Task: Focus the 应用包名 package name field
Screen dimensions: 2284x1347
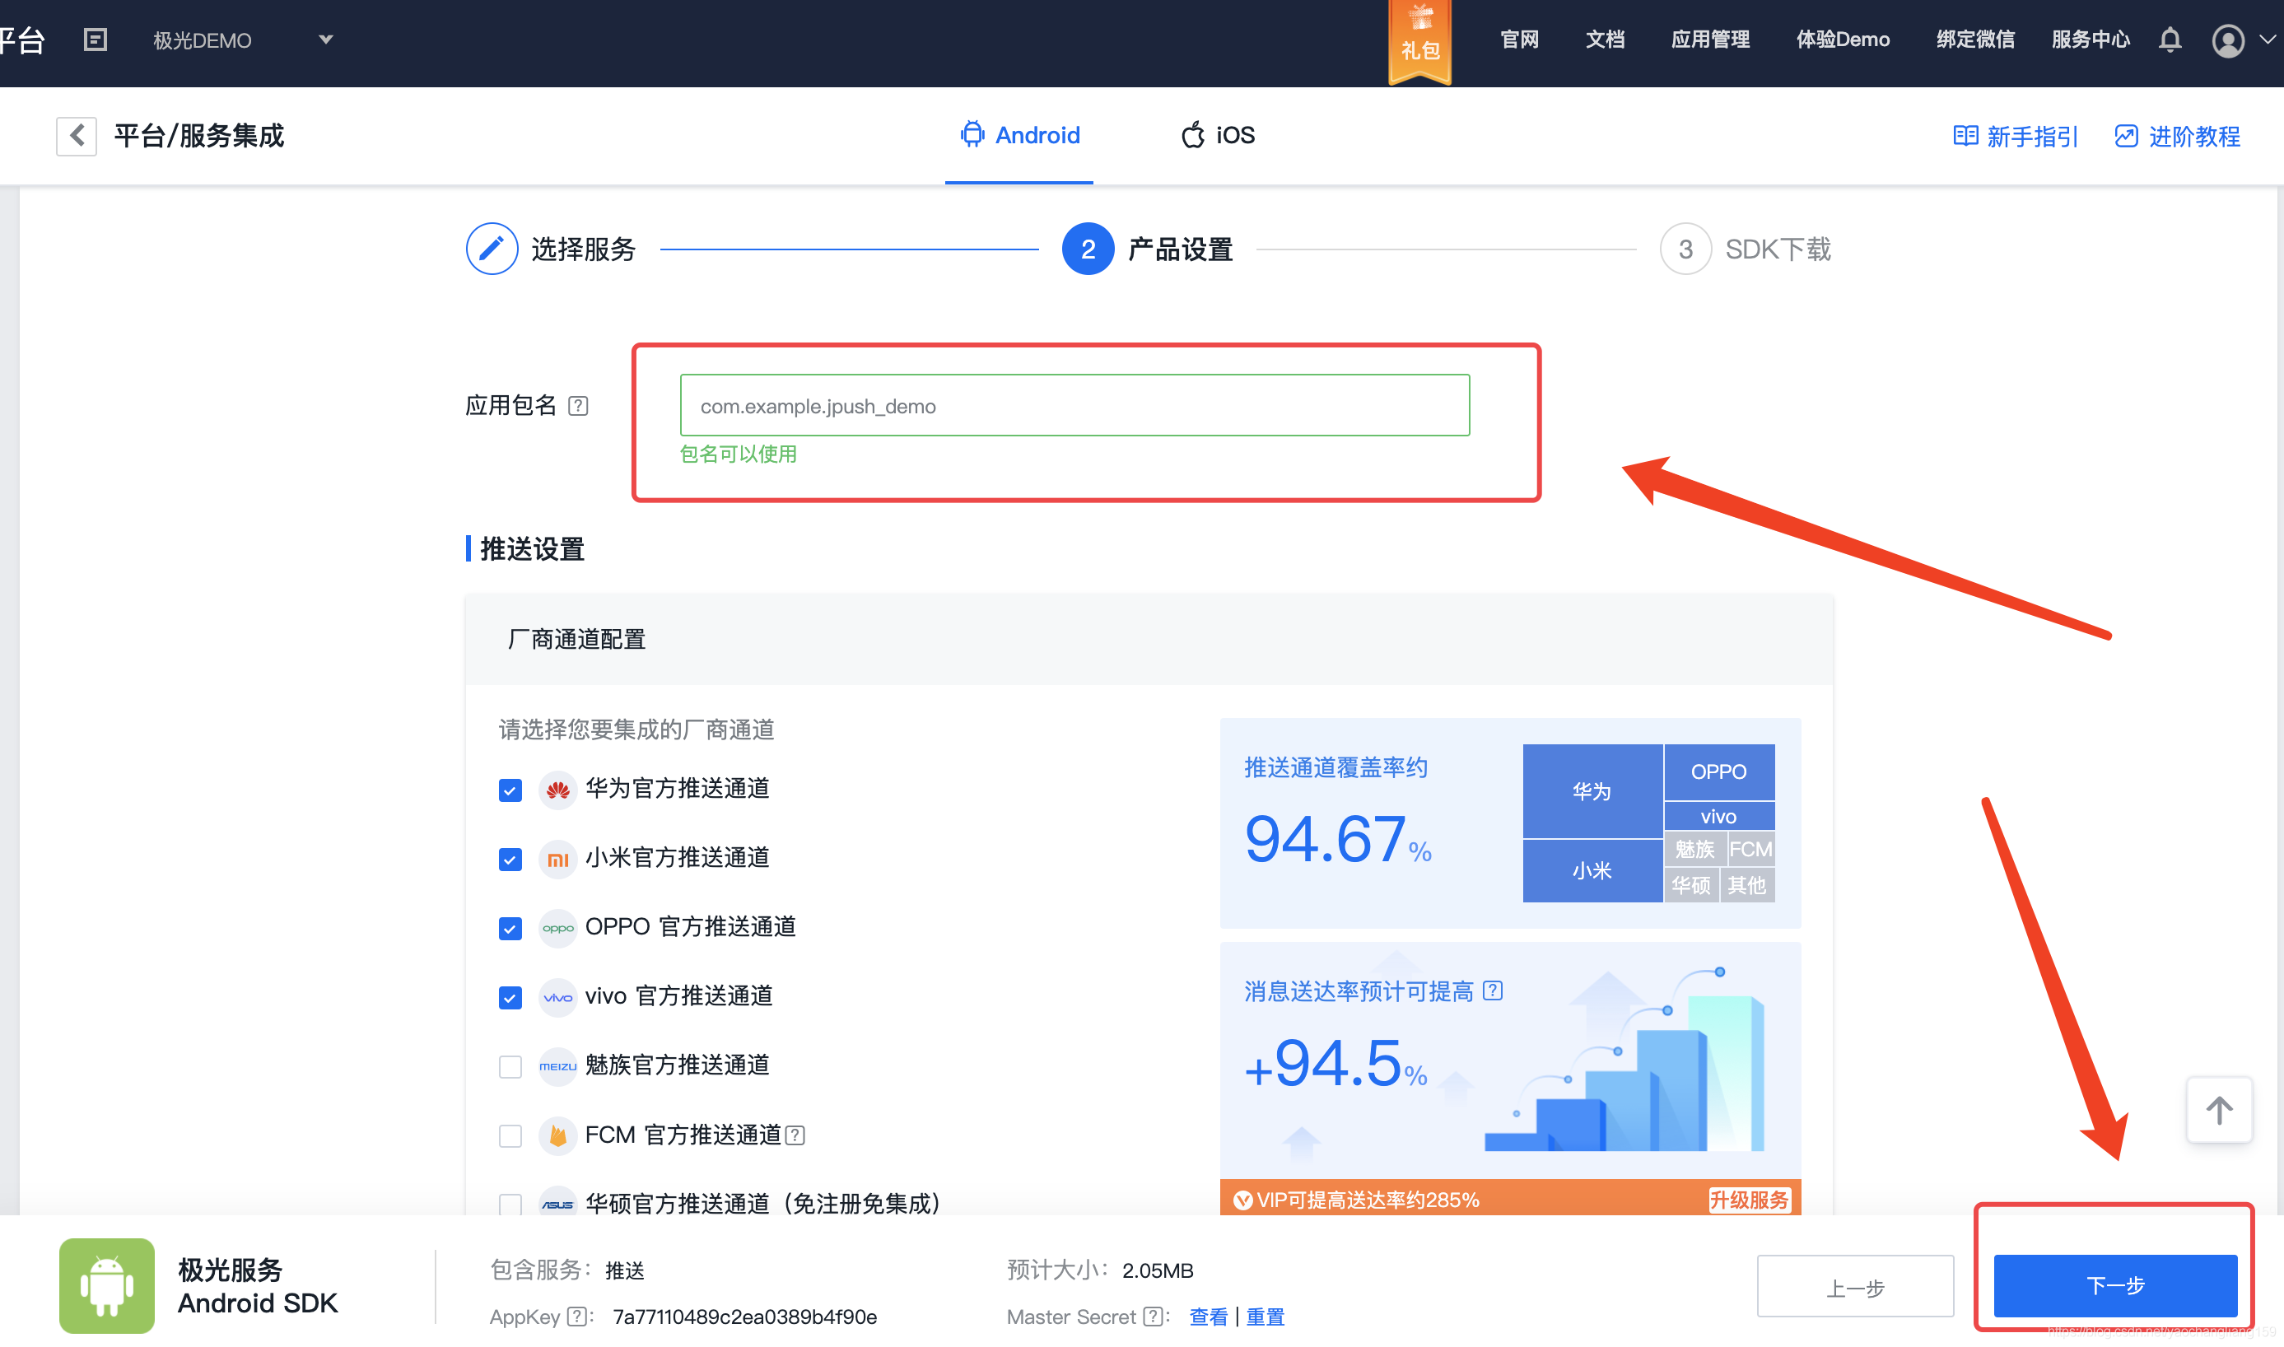Action: (x=1074, y=405)
